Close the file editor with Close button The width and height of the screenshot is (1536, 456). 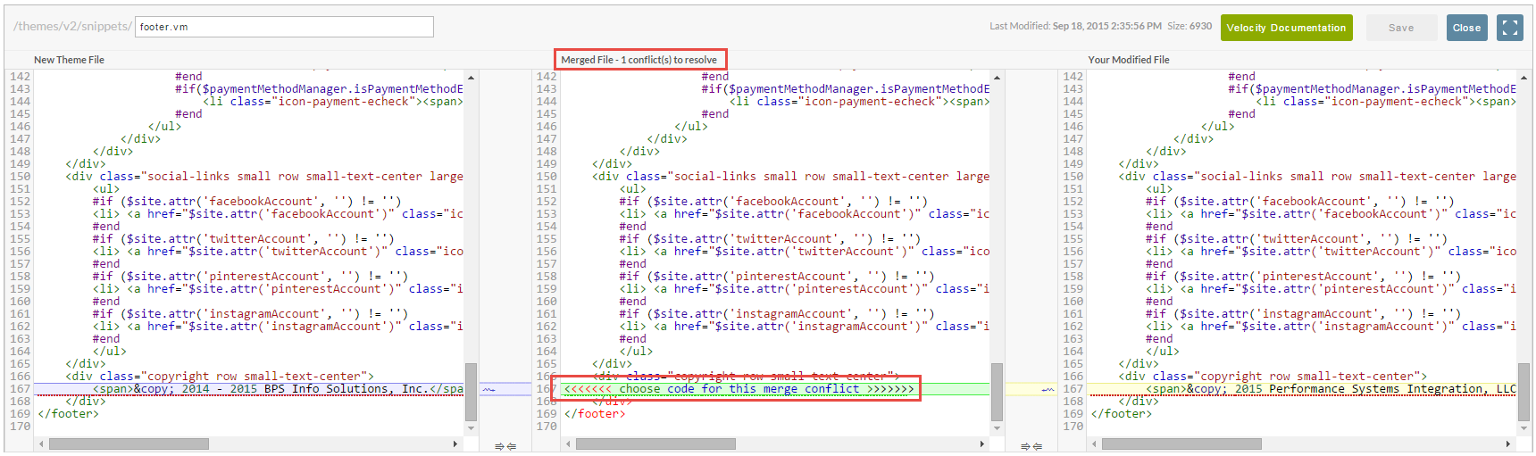click(1466, 28)
